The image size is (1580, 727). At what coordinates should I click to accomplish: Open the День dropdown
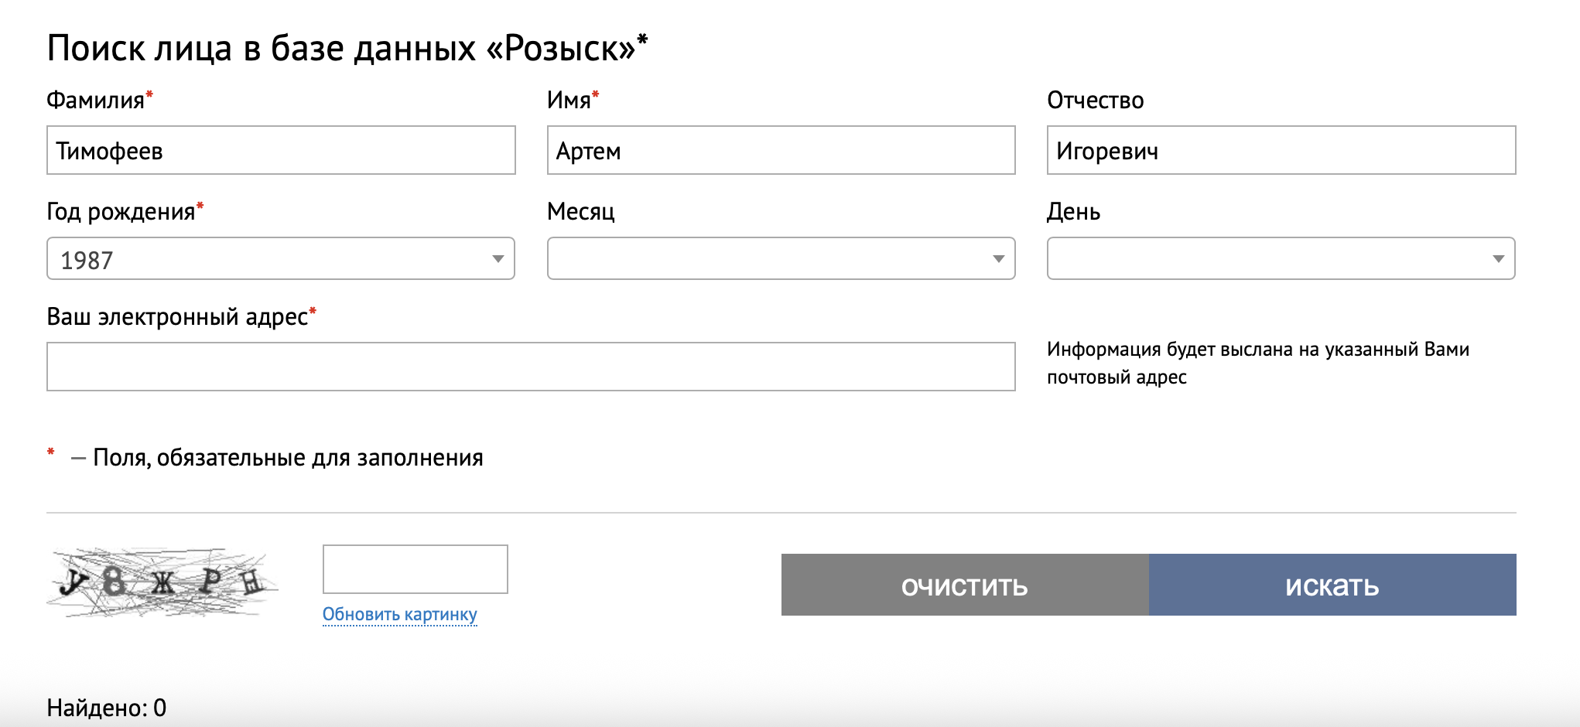pos(1281,258)
